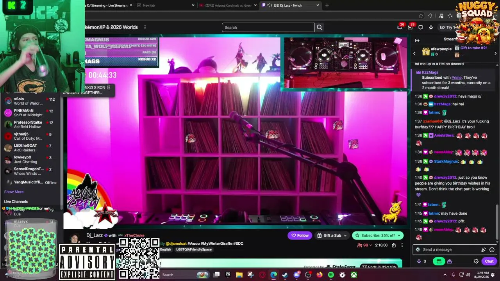Open lowkeyp0 Just Chatting channel
The width and height of the screenshot is (500, 281).
30,160
